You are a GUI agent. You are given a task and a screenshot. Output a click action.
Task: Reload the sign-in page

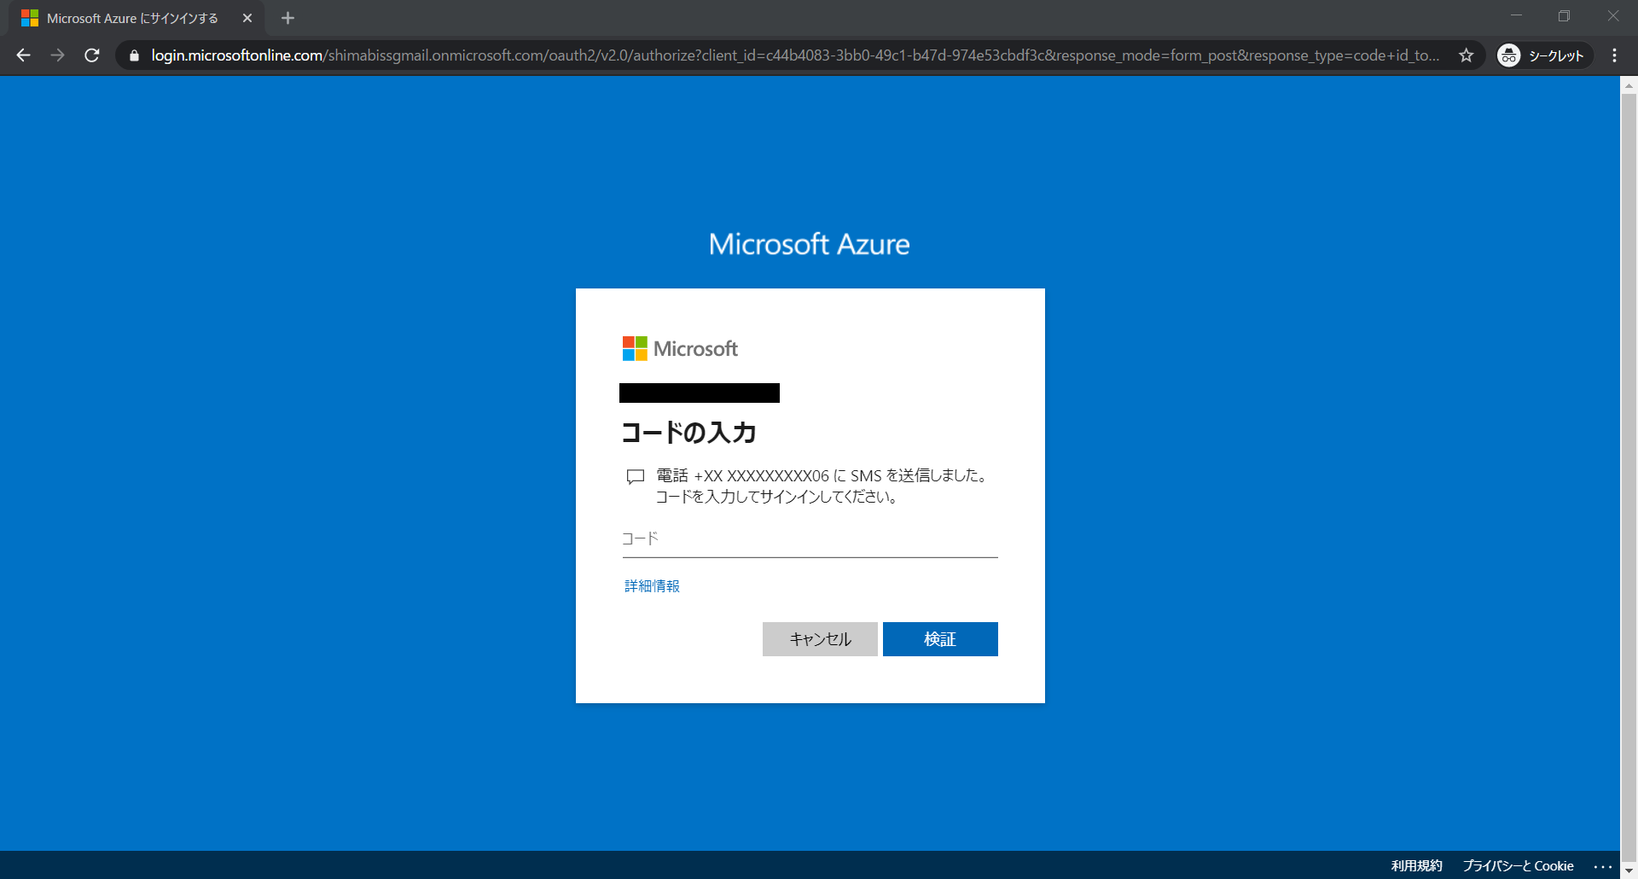(x=92, y=55)
